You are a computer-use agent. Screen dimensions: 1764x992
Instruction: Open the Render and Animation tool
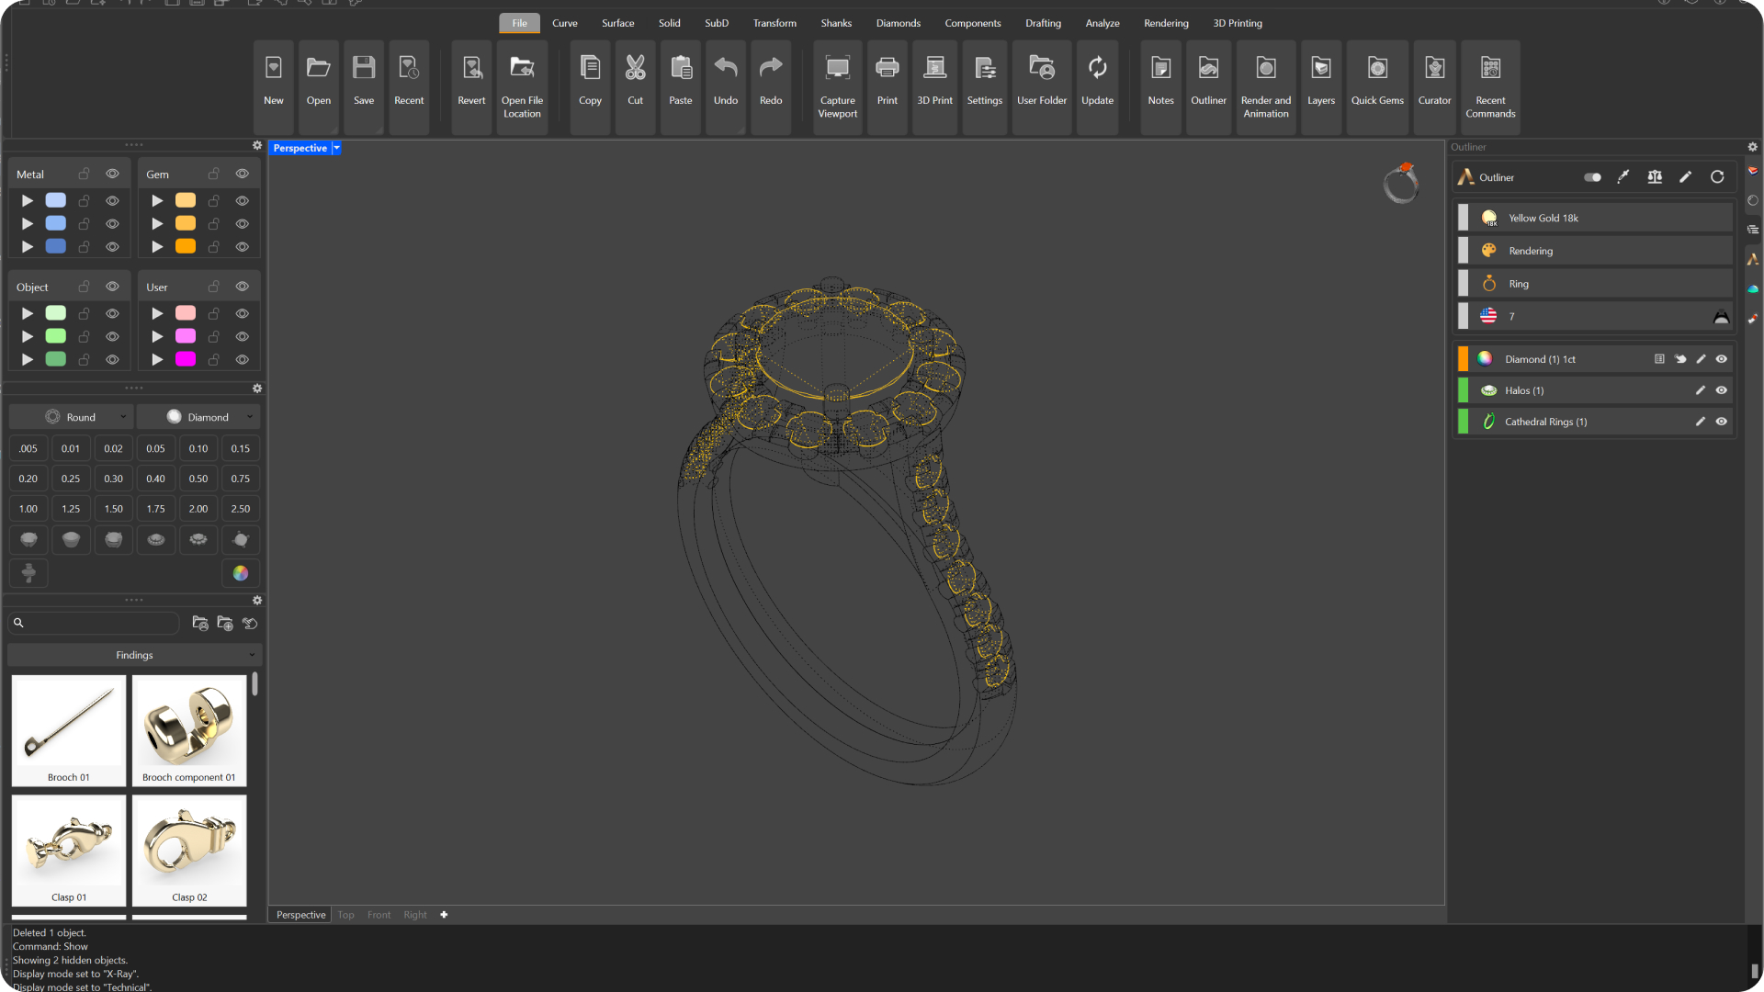click(1265, 86)
